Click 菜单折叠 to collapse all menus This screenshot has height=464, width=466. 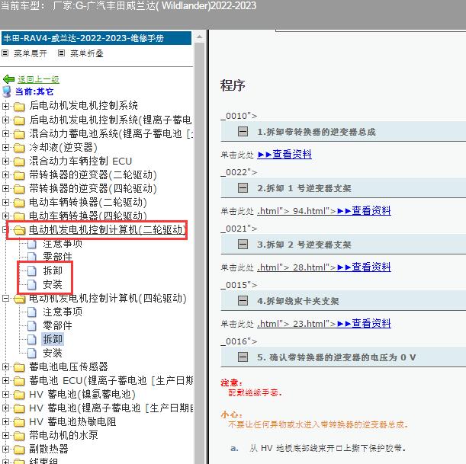[x=87, y=53]
